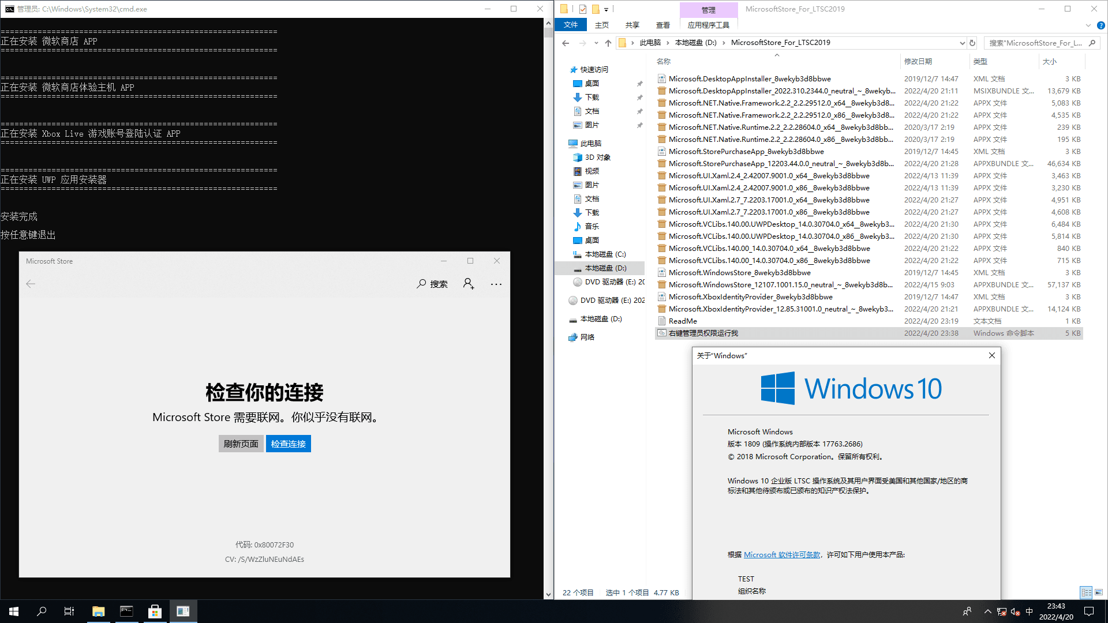Open Microsoft Store taskbar icon

pyautogui.click(x=155, y=611)
